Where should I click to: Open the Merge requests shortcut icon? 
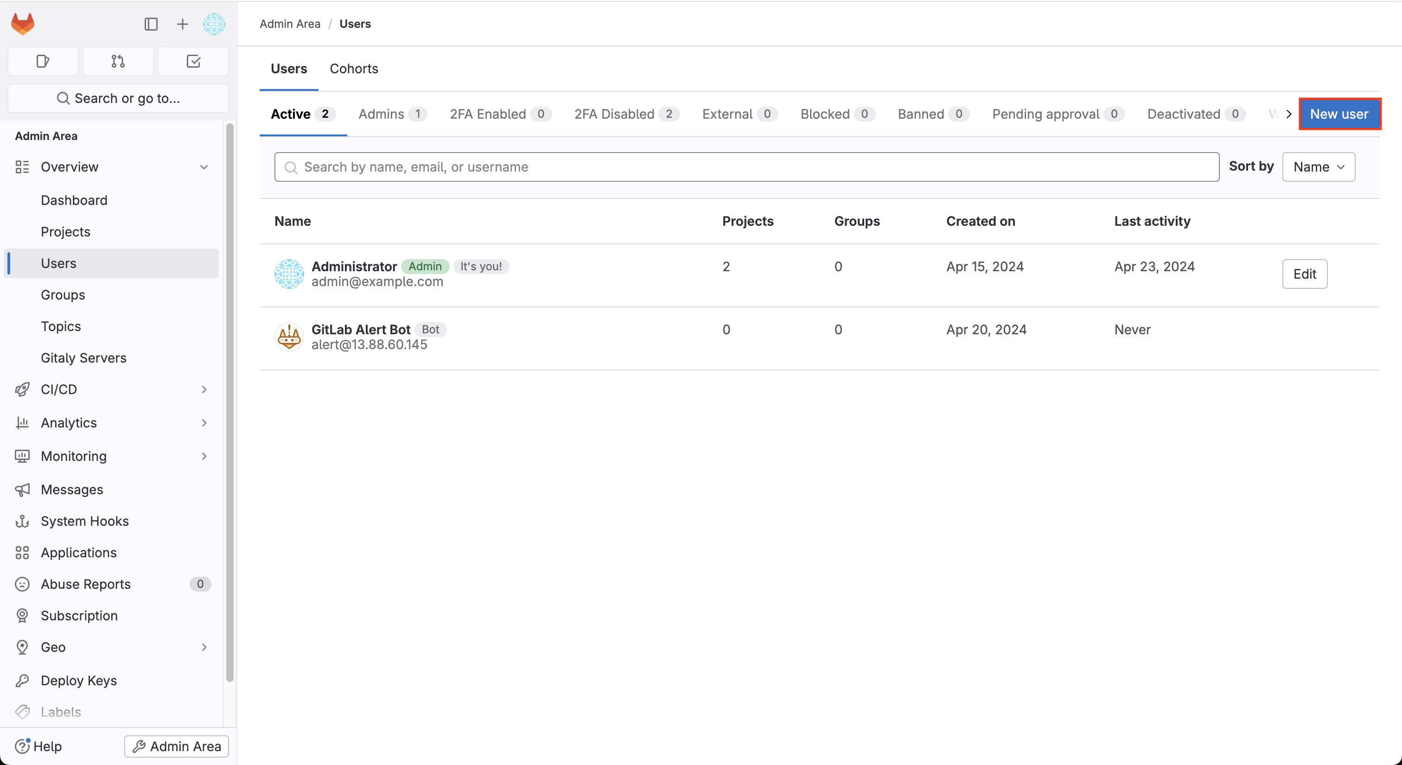tap(118, 61)
